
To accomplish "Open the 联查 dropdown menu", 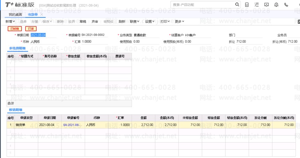I will [134, 22].
